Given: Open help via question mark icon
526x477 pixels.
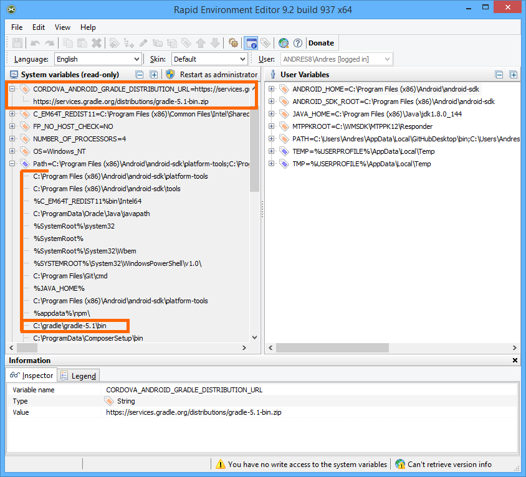Looking at the screenshot, I should (298, 43).
